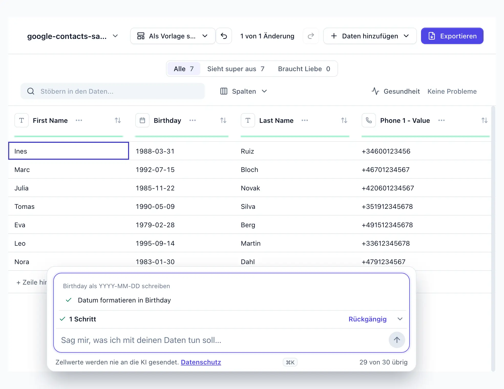This screenshot has height=389, width=504.
Task: Click the undo arrow button
Action: [x=224, y=36]
